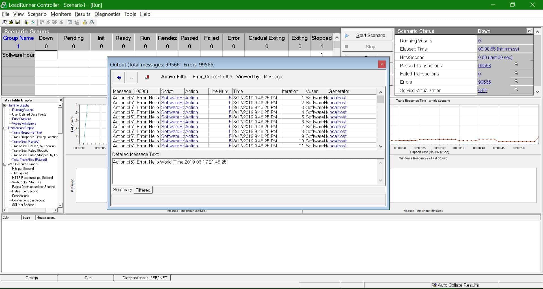Collapse the Runtime Graphs tree node
Image resolution: width=543 pixels, height=289 pixels.
tap(5, 105)
